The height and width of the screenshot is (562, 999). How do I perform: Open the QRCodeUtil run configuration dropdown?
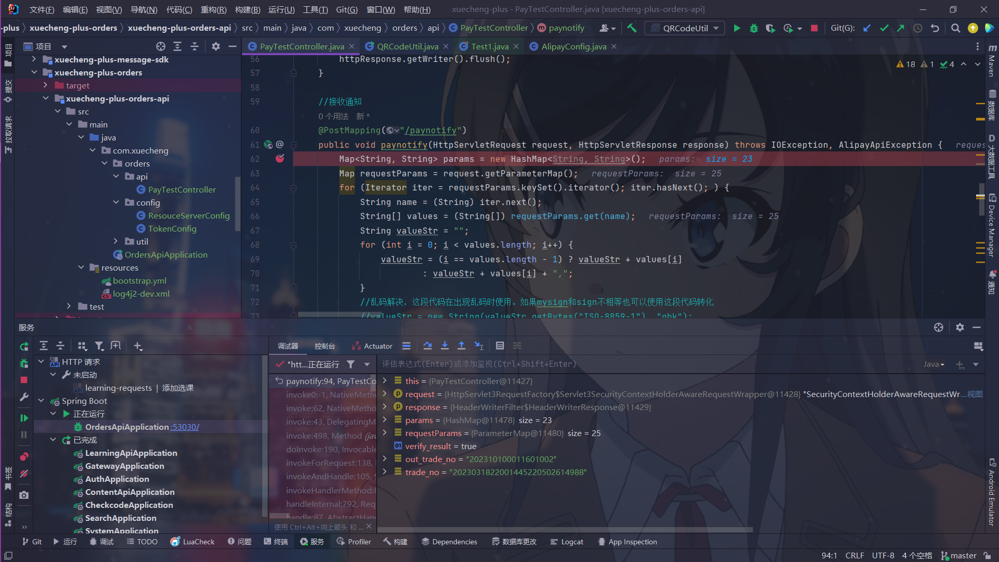point(685,28)
